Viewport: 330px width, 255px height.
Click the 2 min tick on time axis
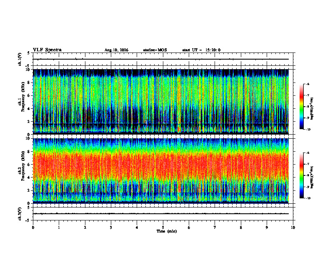85,227
